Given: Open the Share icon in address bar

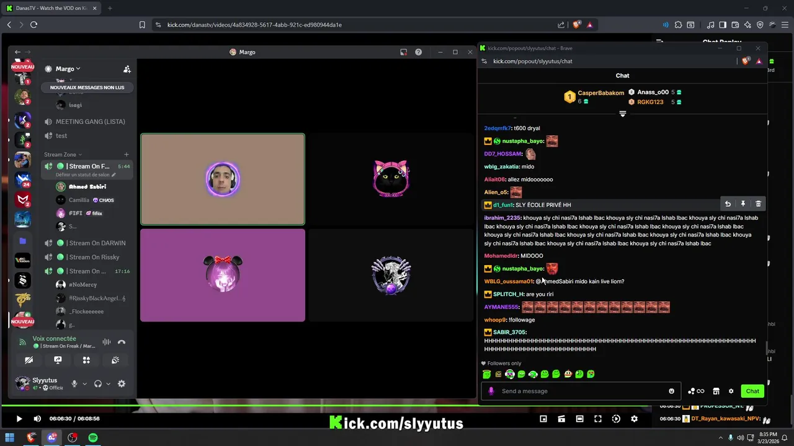Looking at the screenshot, I should 561,25.
